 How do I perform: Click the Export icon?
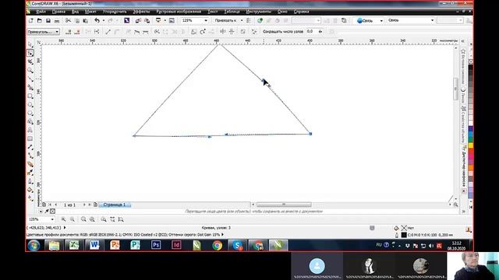pos(147,21)
